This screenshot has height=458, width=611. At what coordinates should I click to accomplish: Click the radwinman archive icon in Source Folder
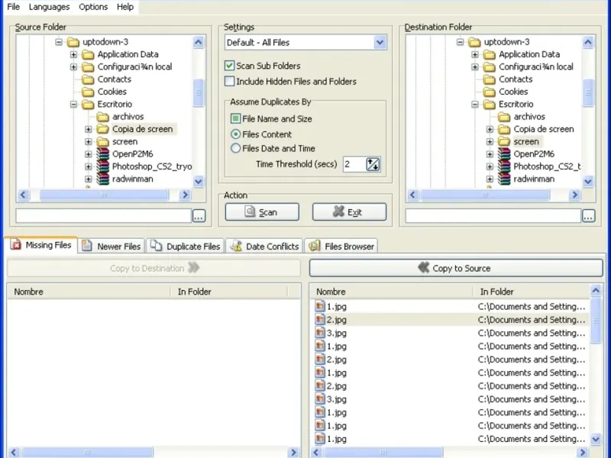(103, 179)
